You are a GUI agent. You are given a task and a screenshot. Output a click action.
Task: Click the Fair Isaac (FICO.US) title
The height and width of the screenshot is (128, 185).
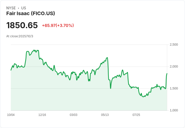point(30,14)
